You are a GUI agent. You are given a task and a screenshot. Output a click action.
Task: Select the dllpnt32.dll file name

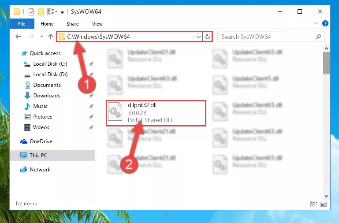(142, 105)
